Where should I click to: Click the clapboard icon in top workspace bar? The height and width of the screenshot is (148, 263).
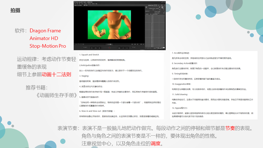pyautogui.click(x=162, y=5)
